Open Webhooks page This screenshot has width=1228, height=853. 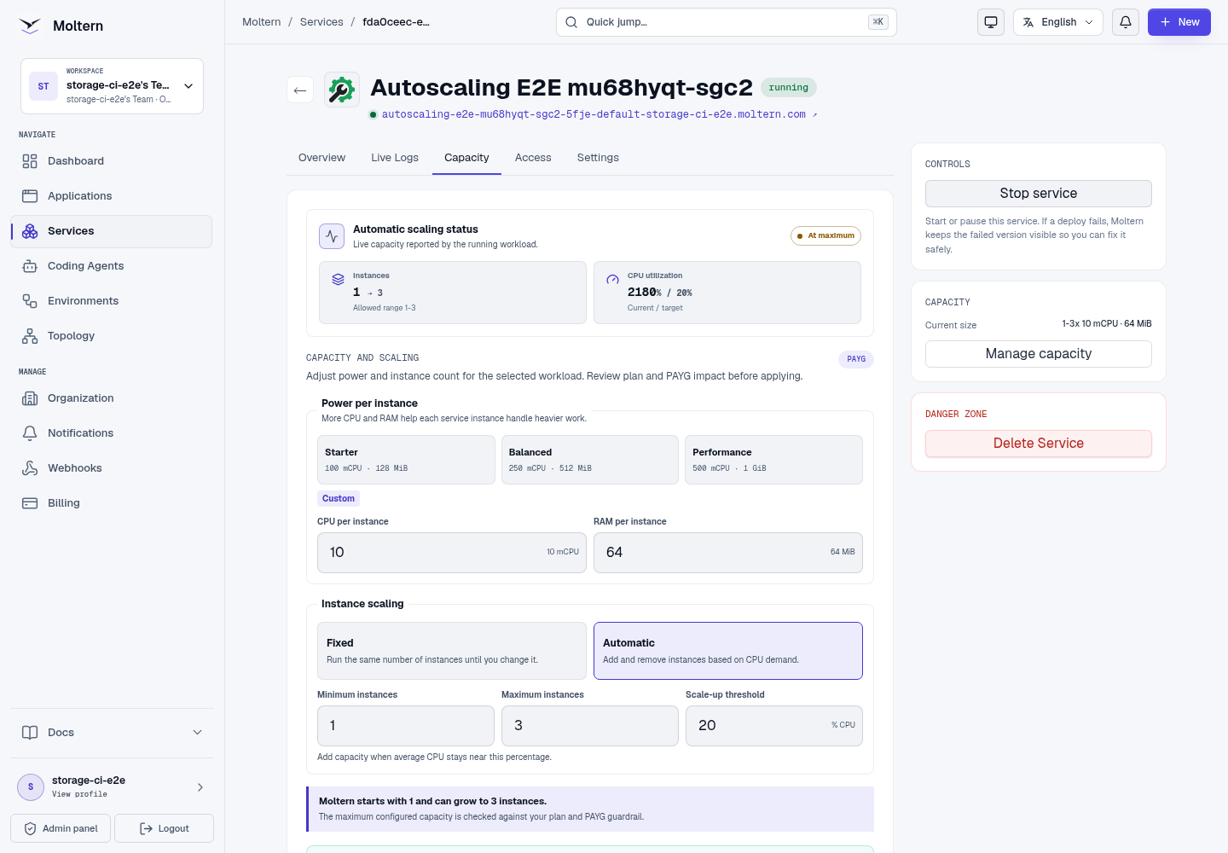[x=111, y=468]
